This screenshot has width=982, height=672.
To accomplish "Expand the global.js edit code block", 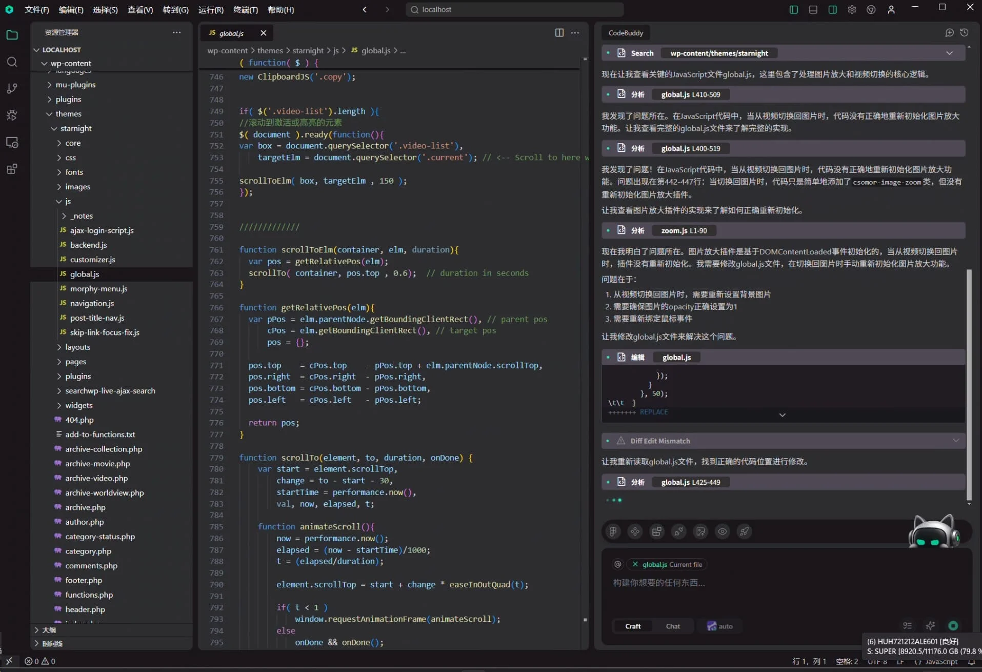I will 782,414.
